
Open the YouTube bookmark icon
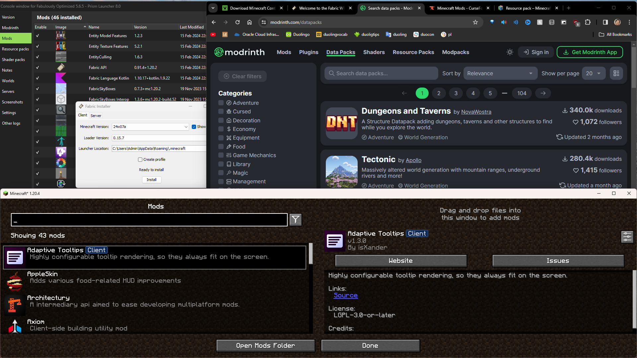[x=213, y=34]
